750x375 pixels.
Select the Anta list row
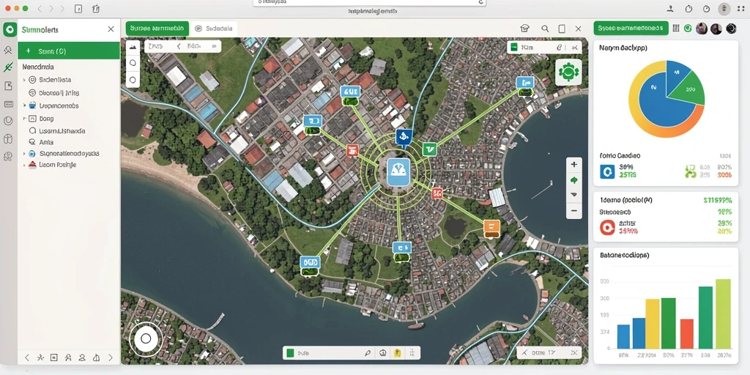pyautogui.click(x=68, y=142)
